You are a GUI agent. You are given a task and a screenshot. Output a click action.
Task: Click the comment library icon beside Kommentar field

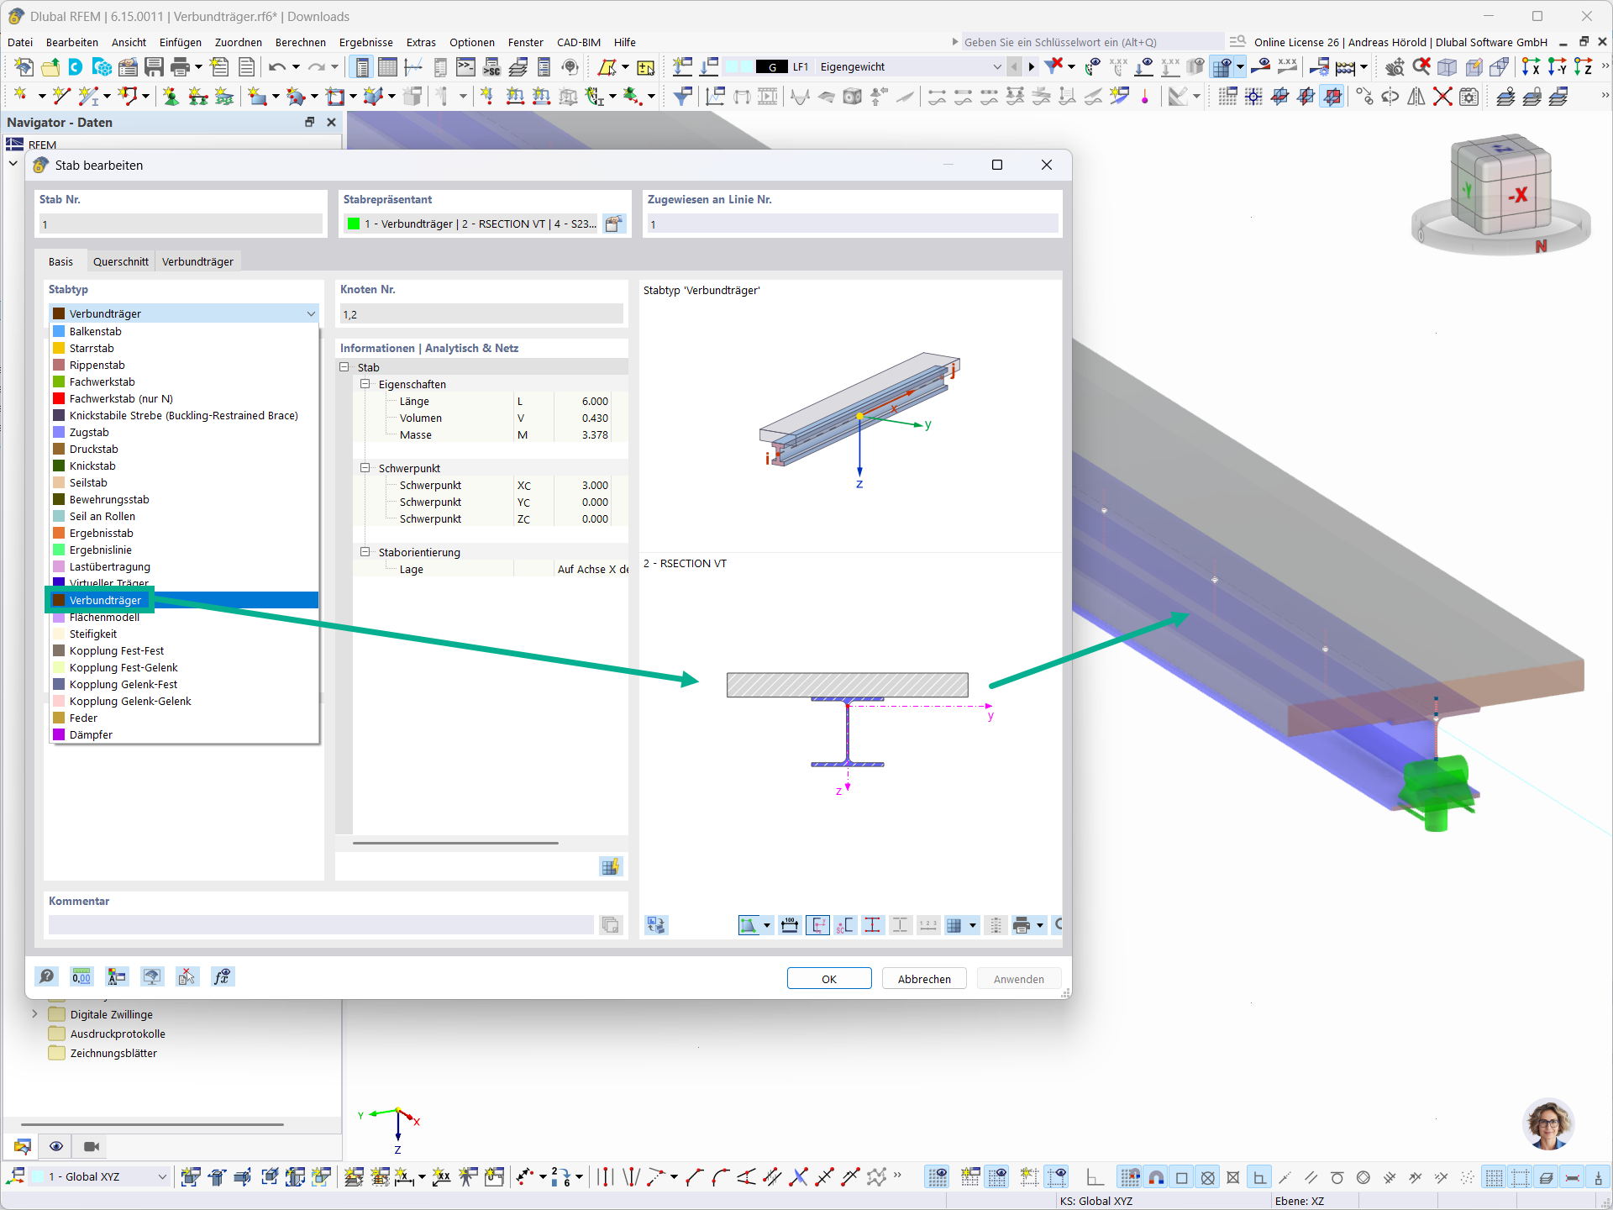(611, 925)
